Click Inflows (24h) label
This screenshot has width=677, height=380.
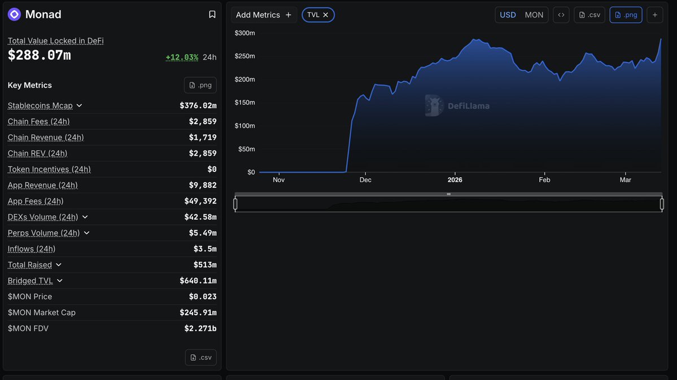click(32, 249)
